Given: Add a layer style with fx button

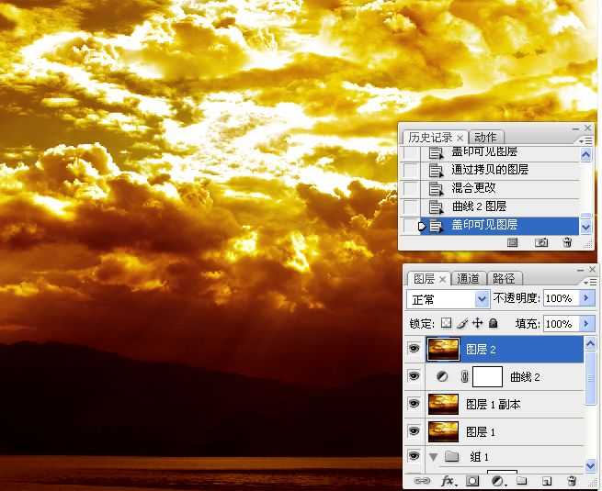Looking at the screenshot, I should point(448,481).
